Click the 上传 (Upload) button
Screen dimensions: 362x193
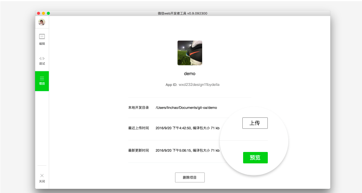click(x=255, y=123)
